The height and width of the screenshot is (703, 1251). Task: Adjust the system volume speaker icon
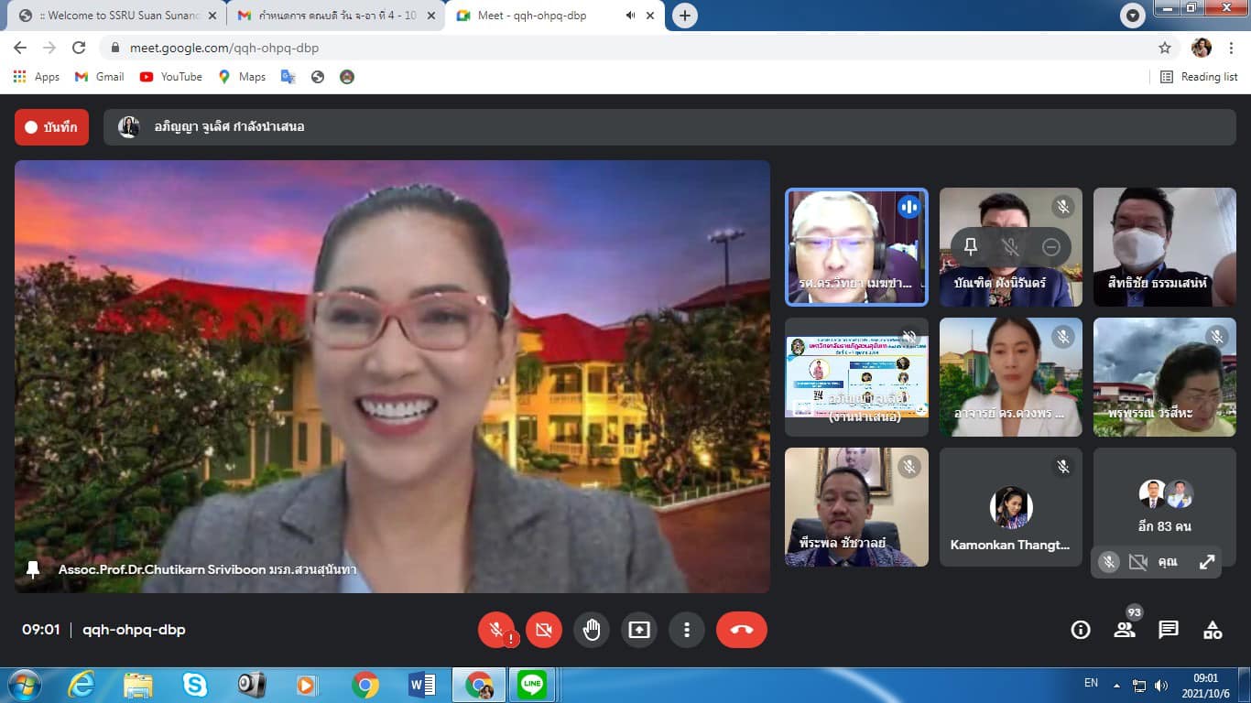1161,685
